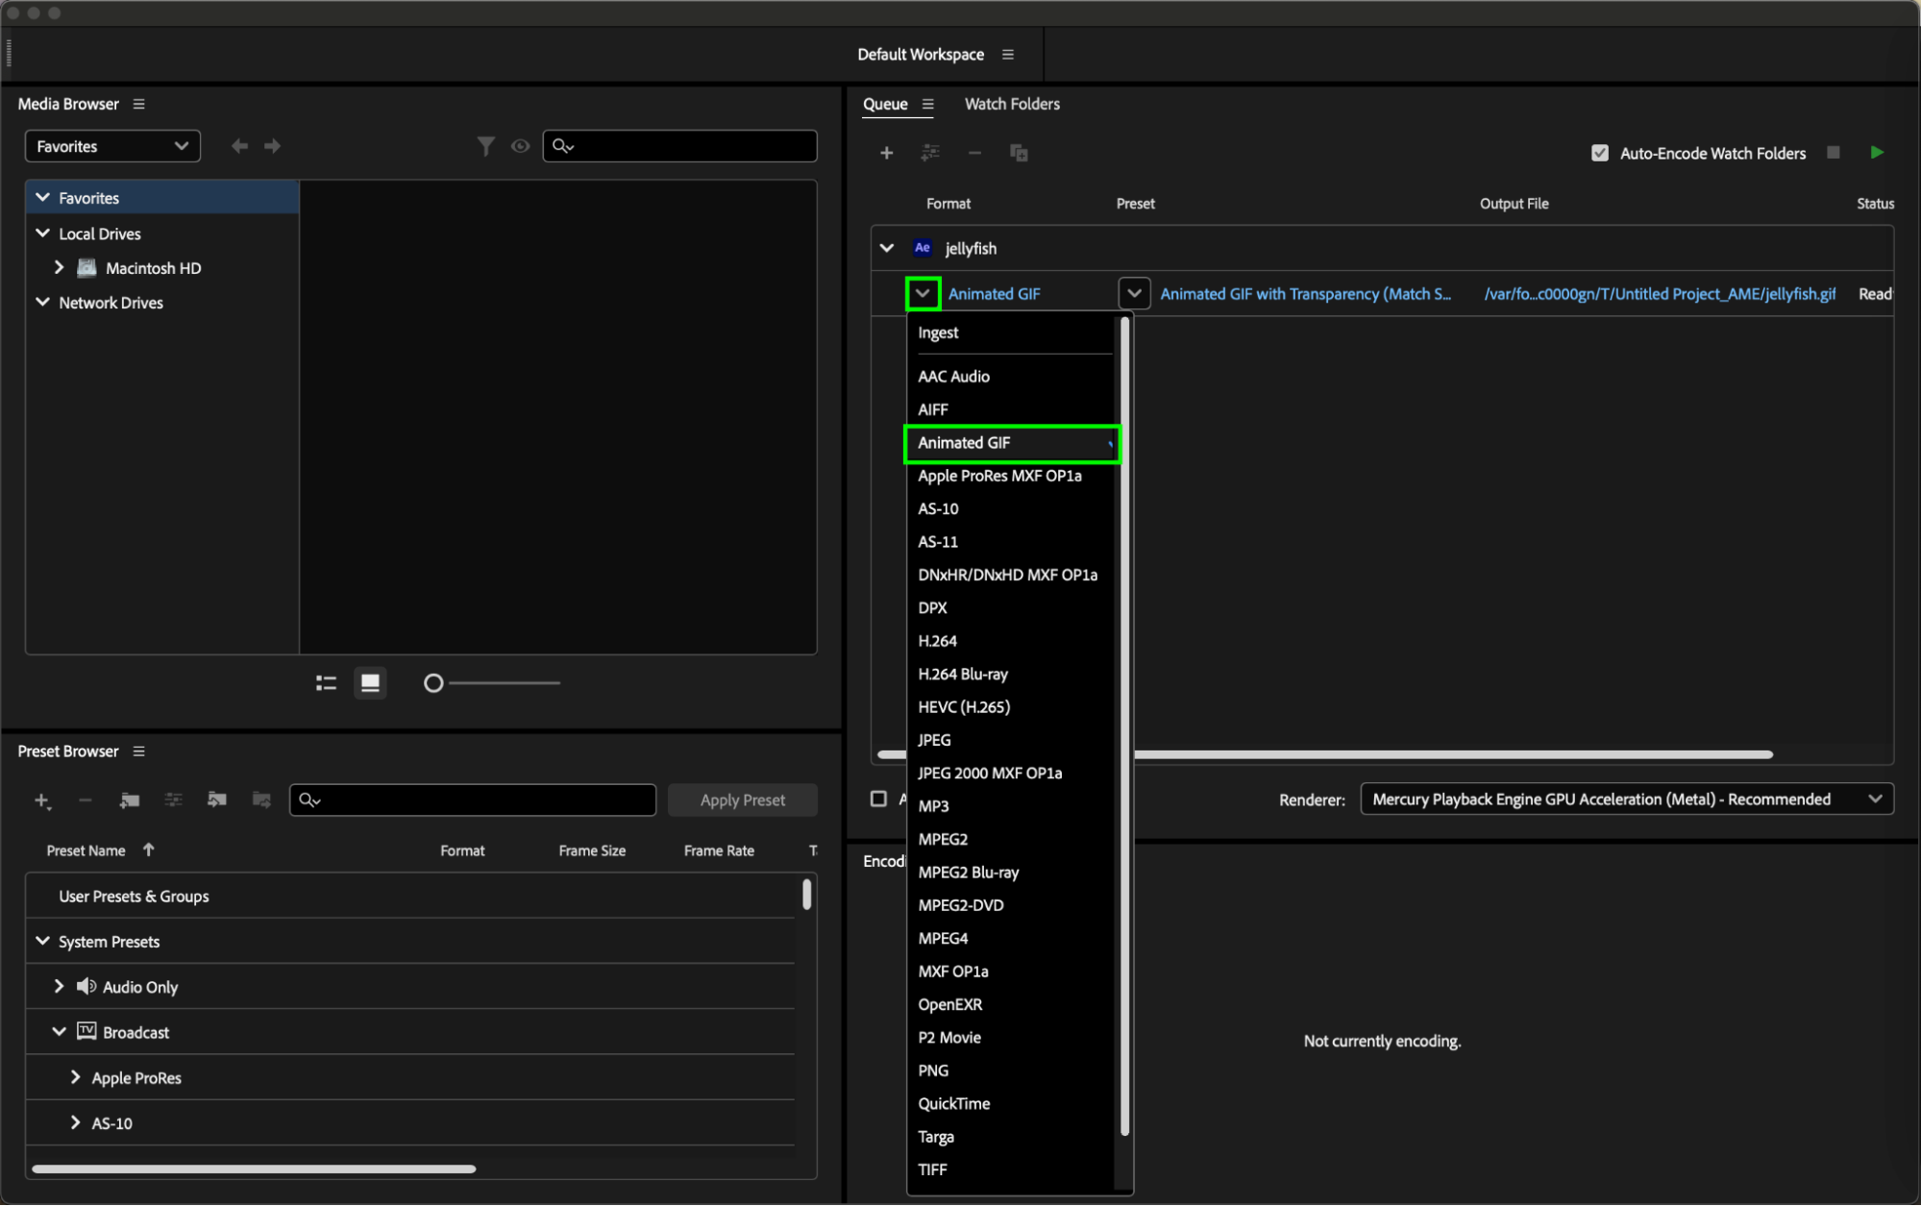The height and width of the screenshot is (1206, 1921).
Task: Toggle the eye icon in Media Browser
Action: pyautogui.click(x=520, y=146)
